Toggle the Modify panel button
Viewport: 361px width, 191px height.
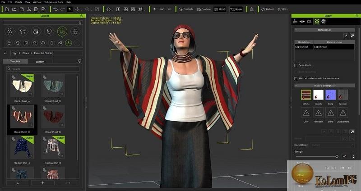click(220, 9)
